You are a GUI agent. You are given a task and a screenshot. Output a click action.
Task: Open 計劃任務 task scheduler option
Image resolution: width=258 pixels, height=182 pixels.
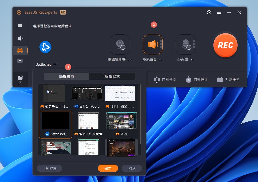228,80
